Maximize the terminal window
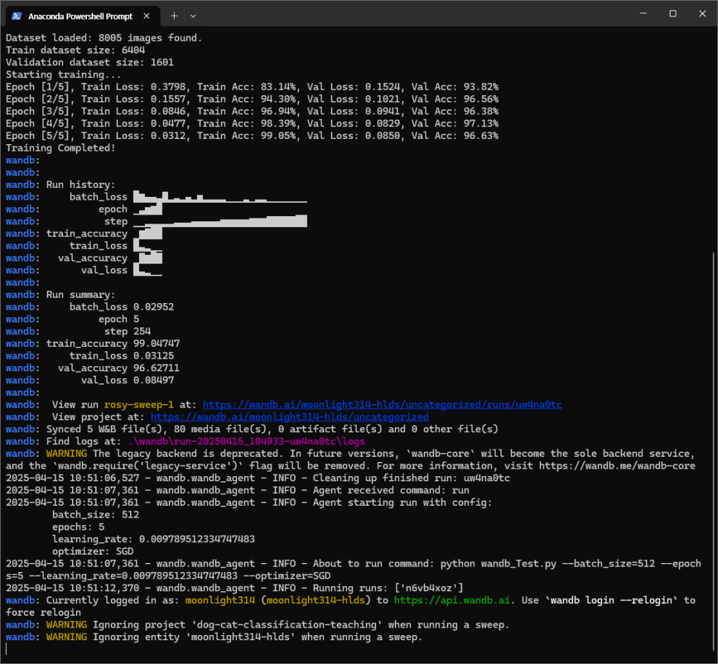 tap(673, 13)
